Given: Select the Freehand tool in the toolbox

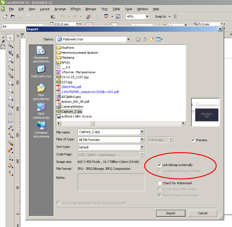Looking at the screenshot, I should [x=10, y=68].
